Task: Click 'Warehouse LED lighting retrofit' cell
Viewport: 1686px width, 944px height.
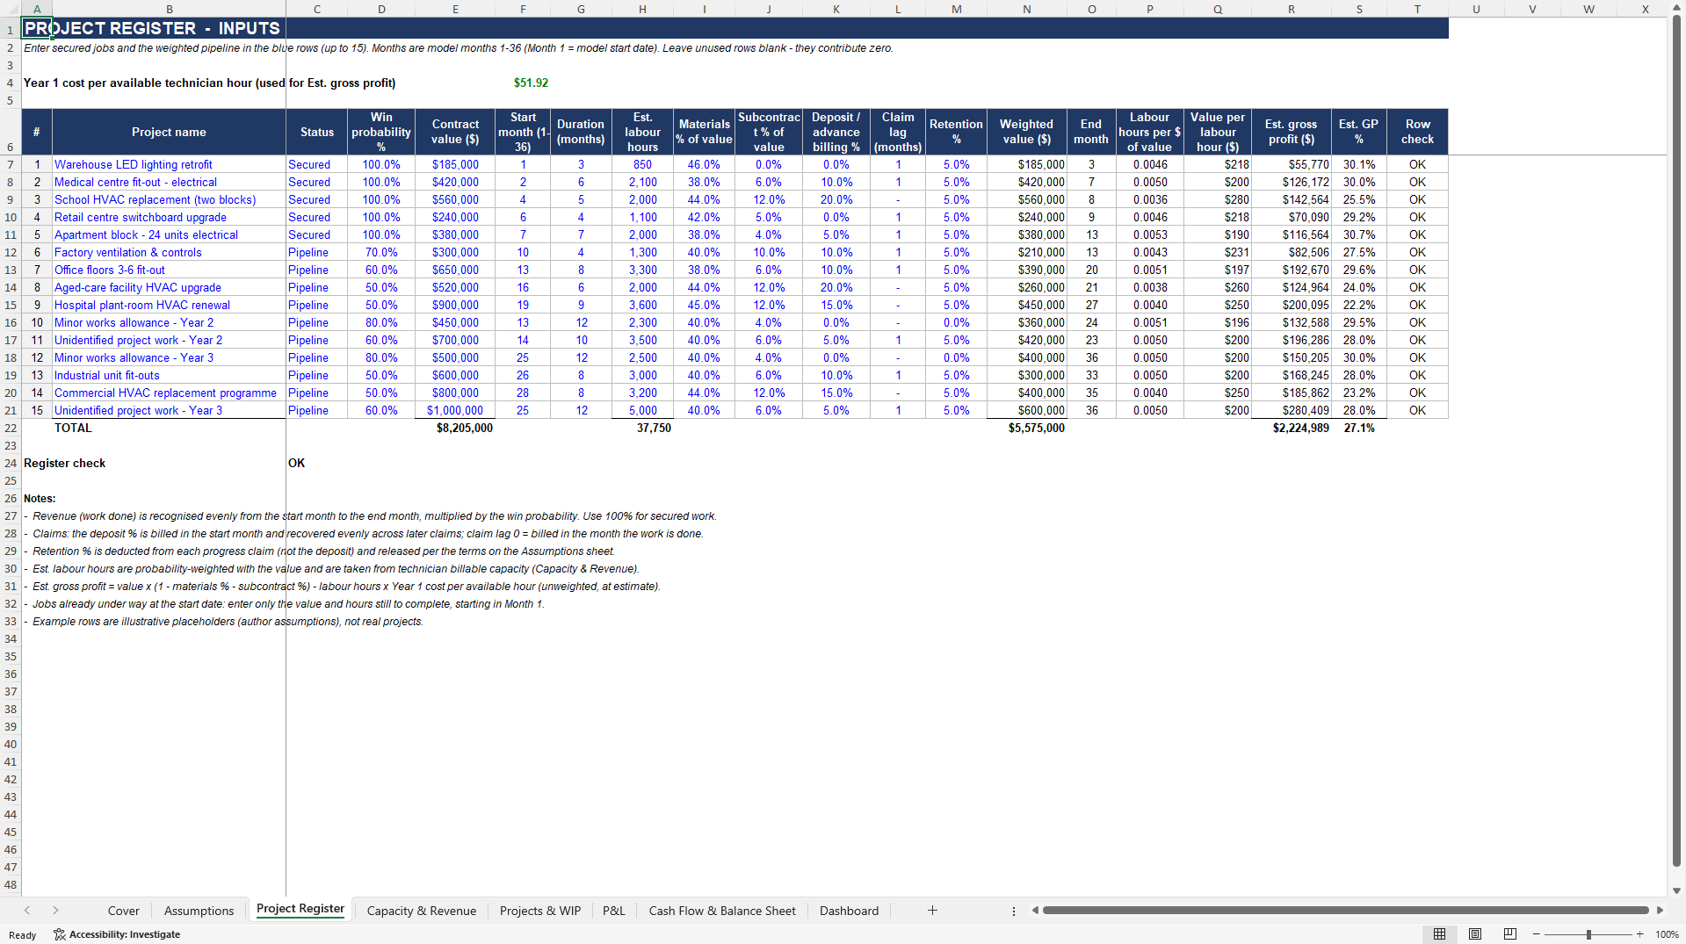Action: tap(169, 164)
